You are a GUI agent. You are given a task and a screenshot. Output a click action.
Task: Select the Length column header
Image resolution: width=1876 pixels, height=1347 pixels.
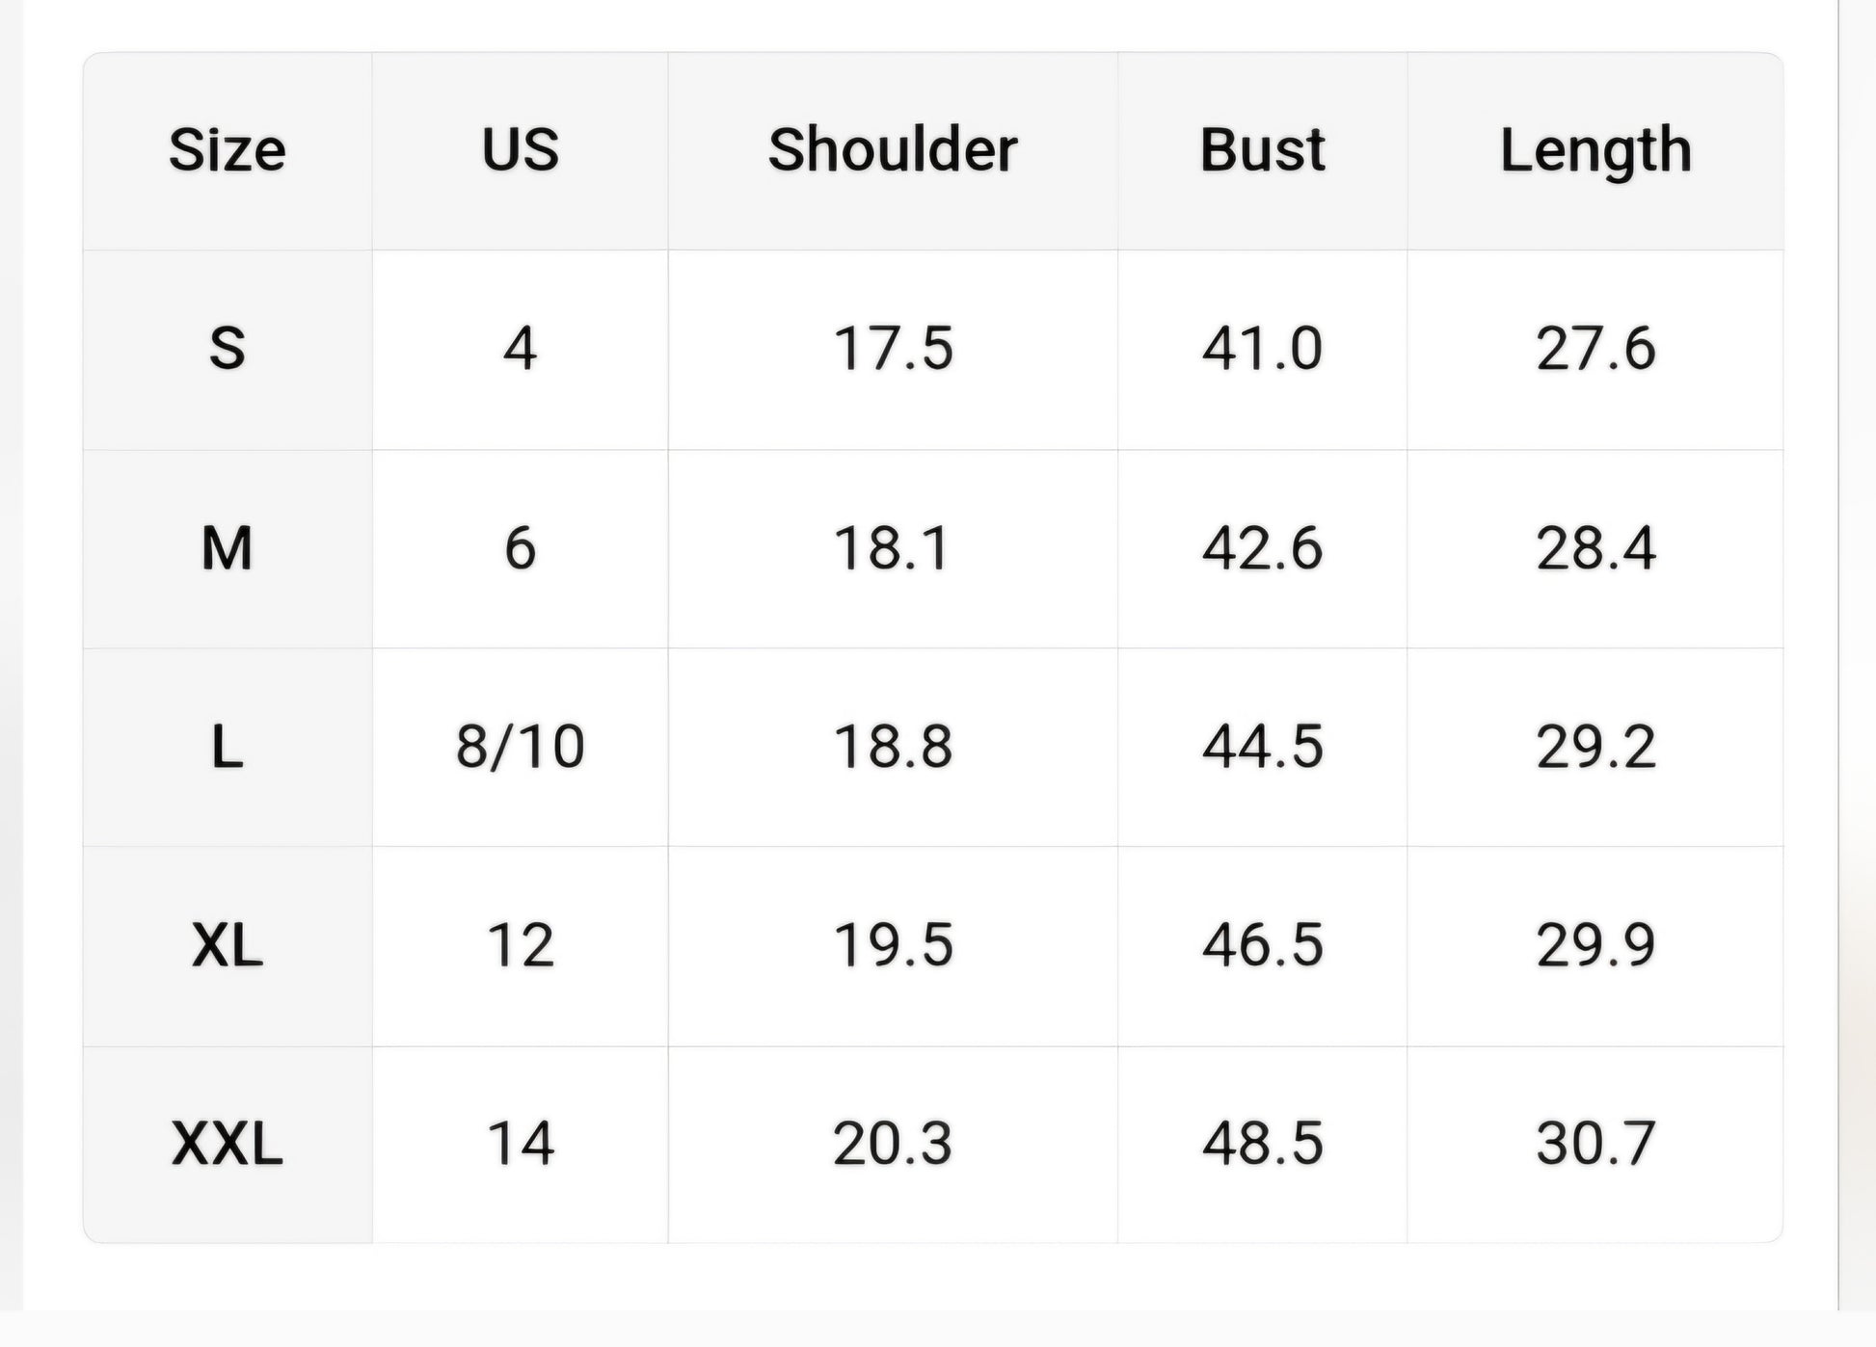1595,150
